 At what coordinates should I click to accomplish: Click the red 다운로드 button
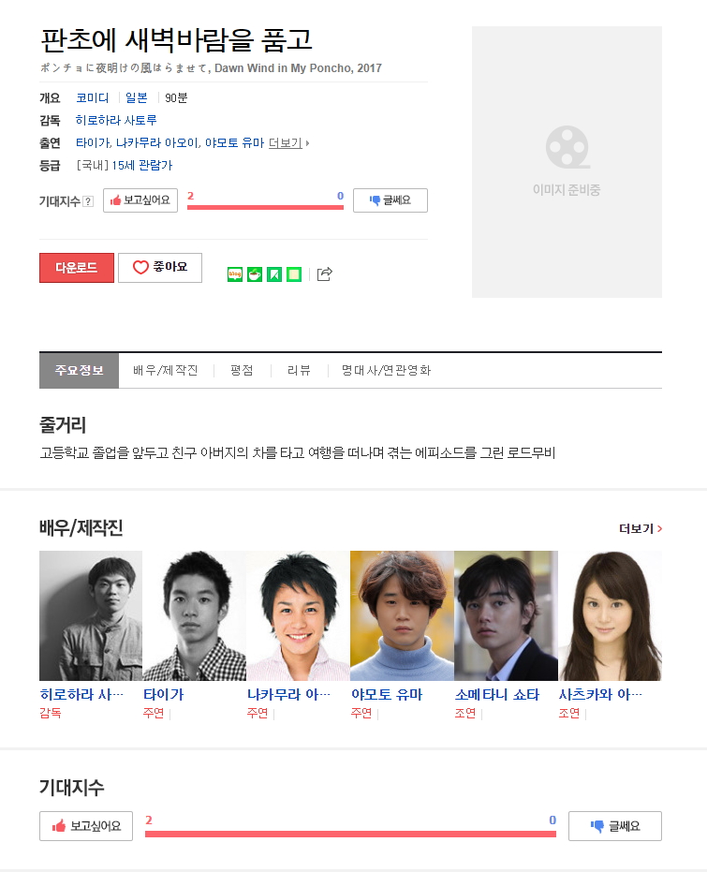pos(77,268)
